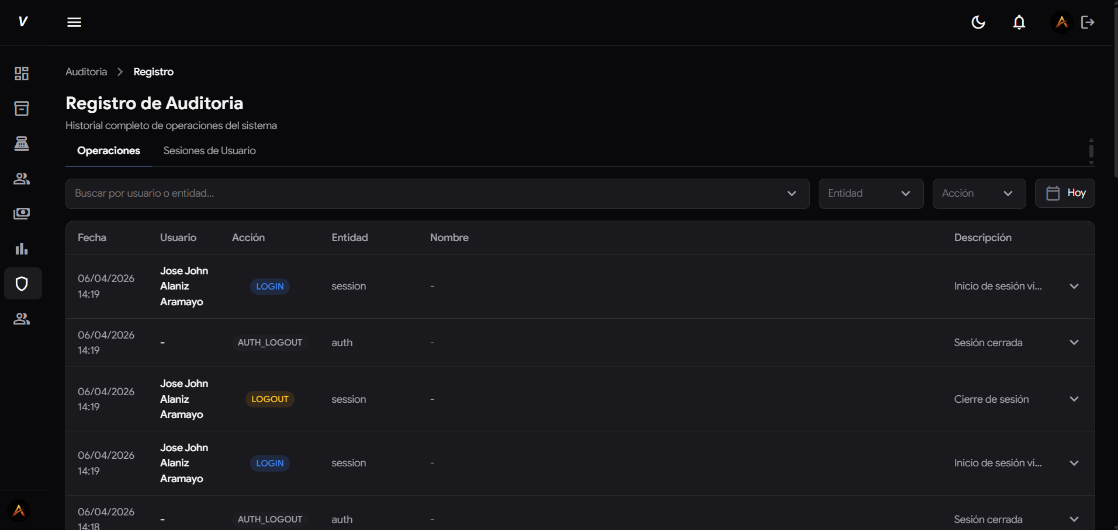Click the logout icon in header
Screen dimensions: 1118x530
(x=1087, y=22)
